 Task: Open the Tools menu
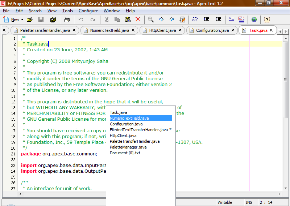[67, 11]
